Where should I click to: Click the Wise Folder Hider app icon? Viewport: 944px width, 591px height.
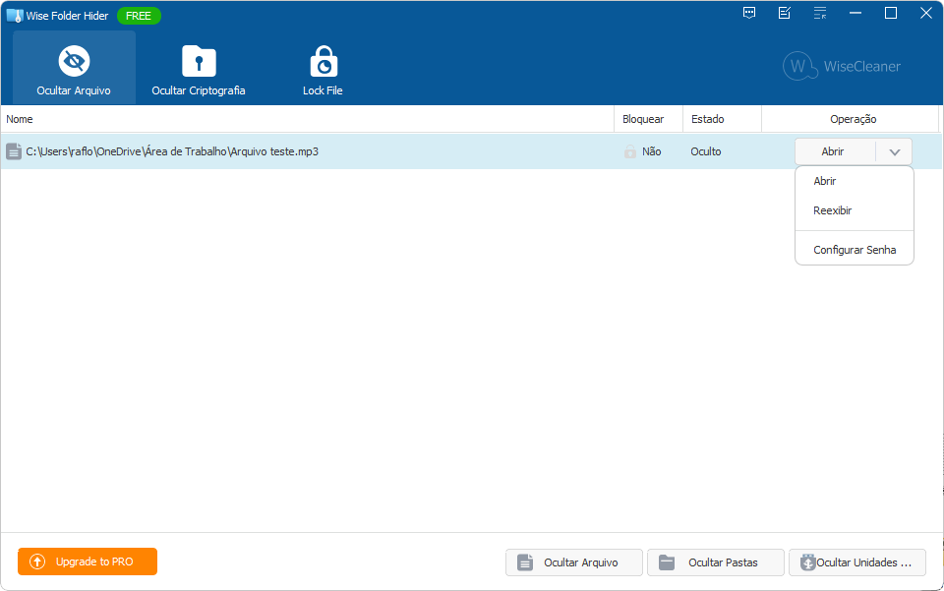click(x=15, y=16)
